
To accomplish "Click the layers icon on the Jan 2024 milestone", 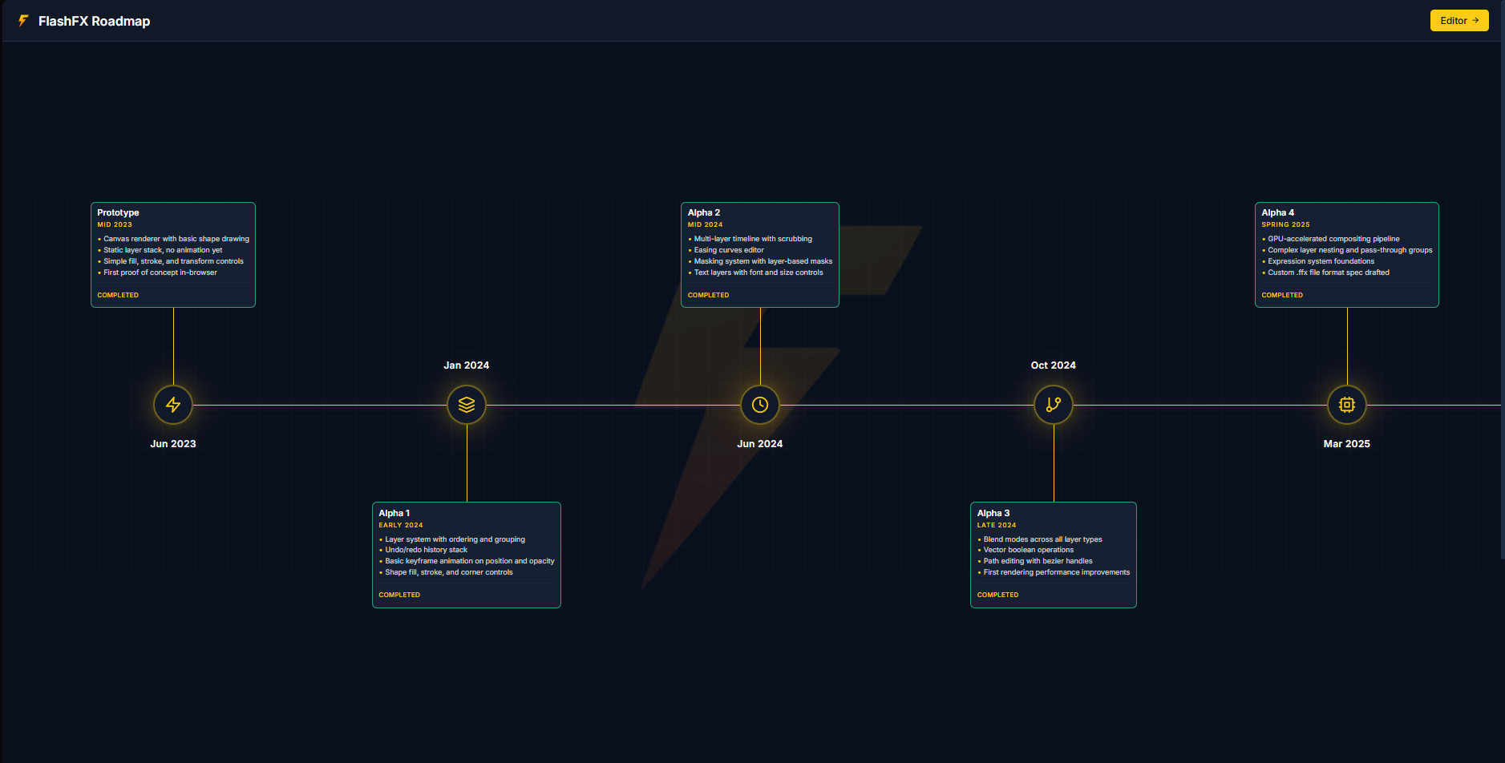I will click(466, 405).
